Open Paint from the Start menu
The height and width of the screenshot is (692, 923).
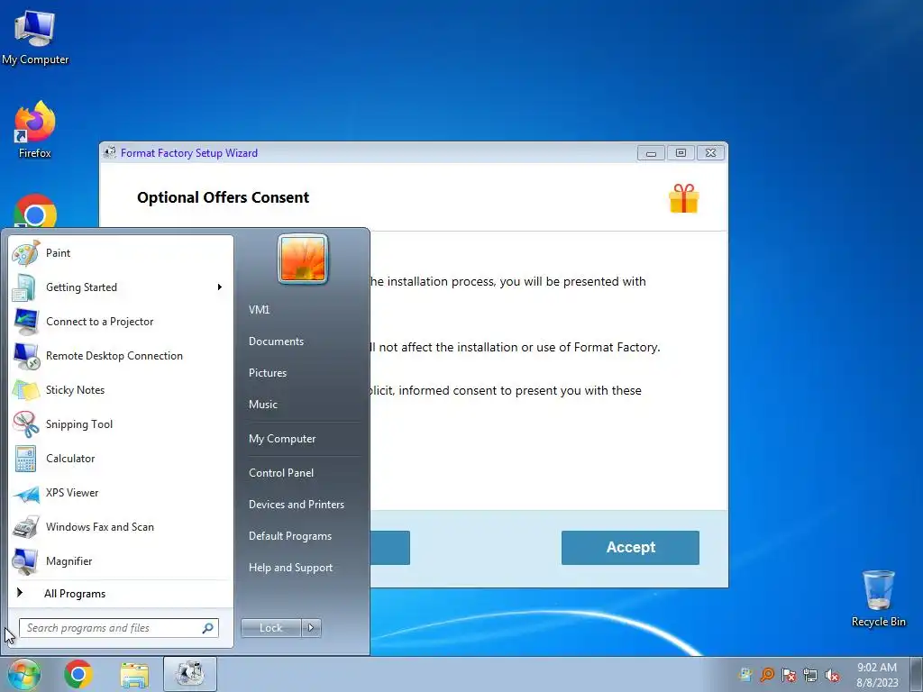pos(121,253)
